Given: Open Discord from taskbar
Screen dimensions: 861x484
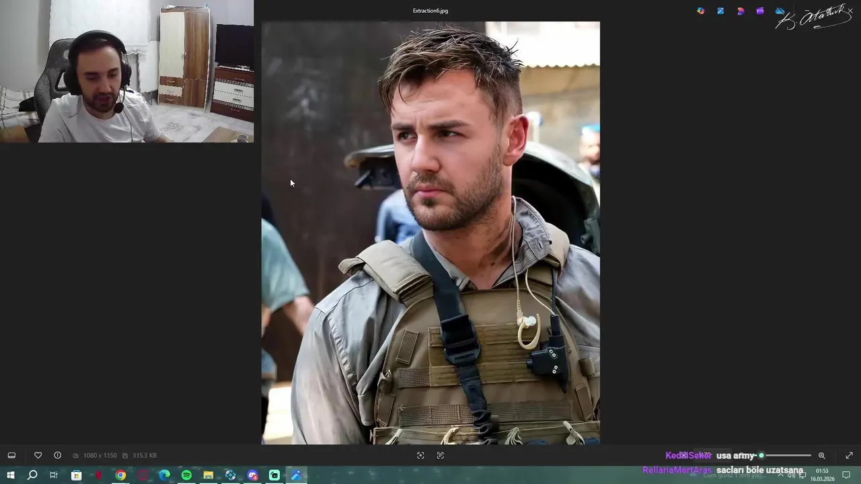Looking at the screenshot, I should coord(252,475).
